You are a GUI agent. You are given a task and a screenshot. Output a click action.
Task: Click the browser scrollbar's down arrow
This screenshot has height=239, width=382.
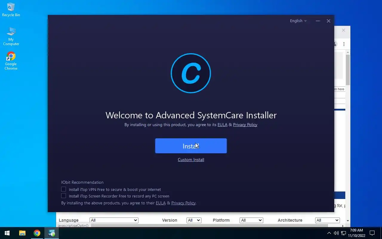[x=348, y=220]
